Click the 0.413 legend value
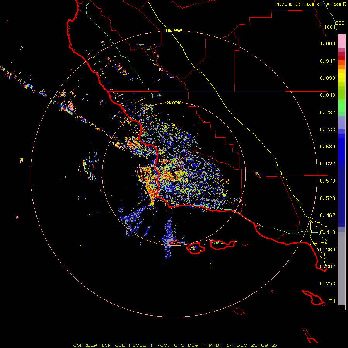Screen dimensions: 348x348 tap(328, 232)
